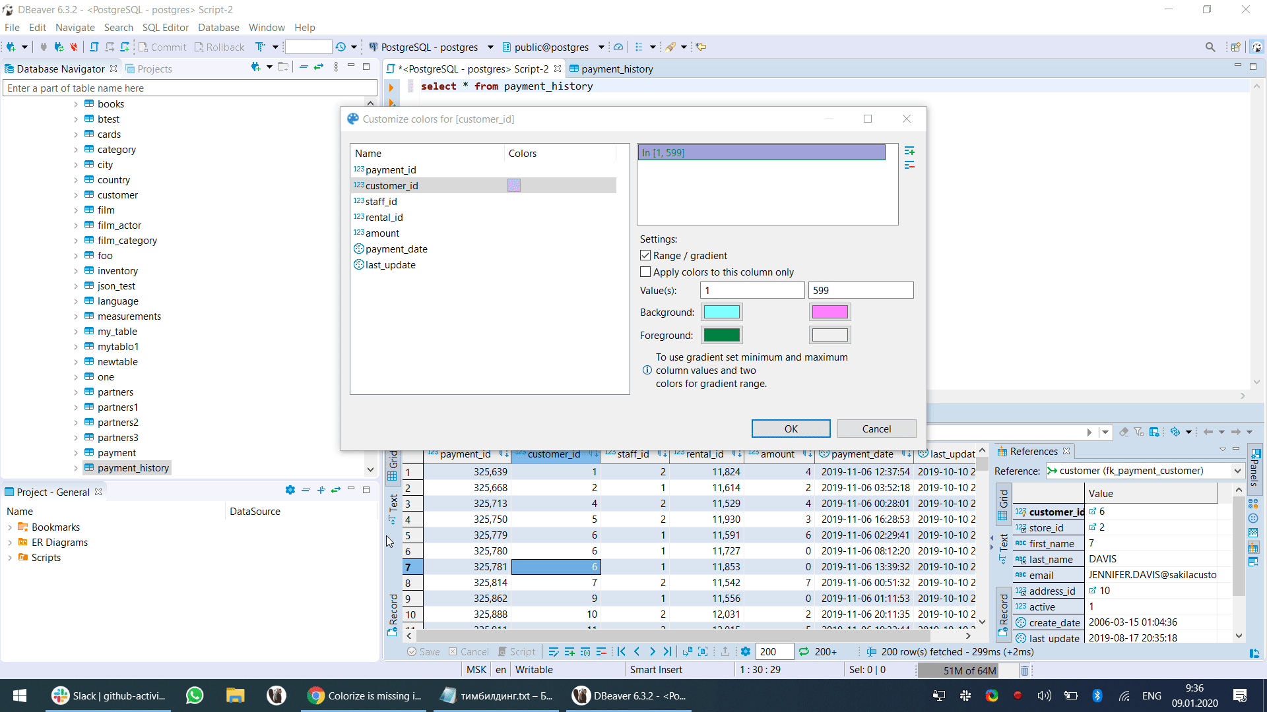This screenshot has height=712, width=1267.
Task: Uncheck the Range / gradient checkbox
Action: tap(645, 255)
